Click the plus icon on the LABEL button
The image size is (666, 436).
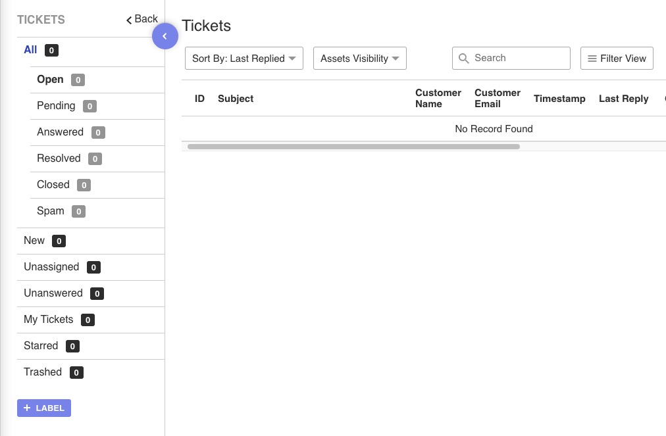26,408
